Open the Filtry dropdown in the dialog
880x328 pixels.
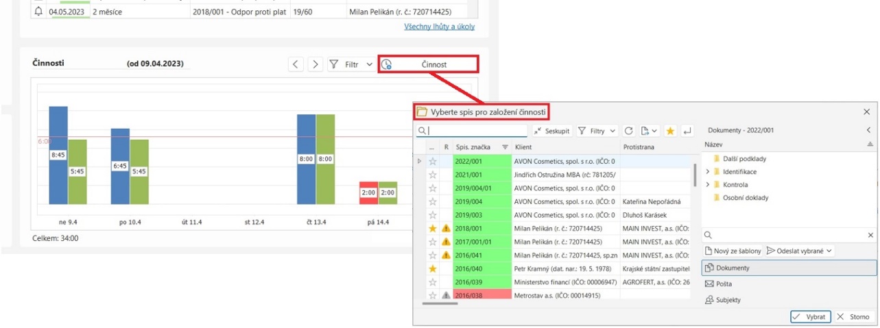(597, 130)
